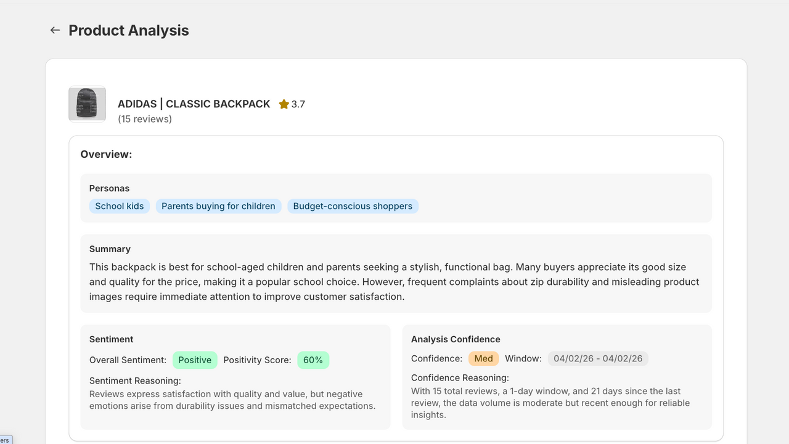Click the Personas label
Screen dimensions: 789x444
pyautogui.click(x=110, y=188)
